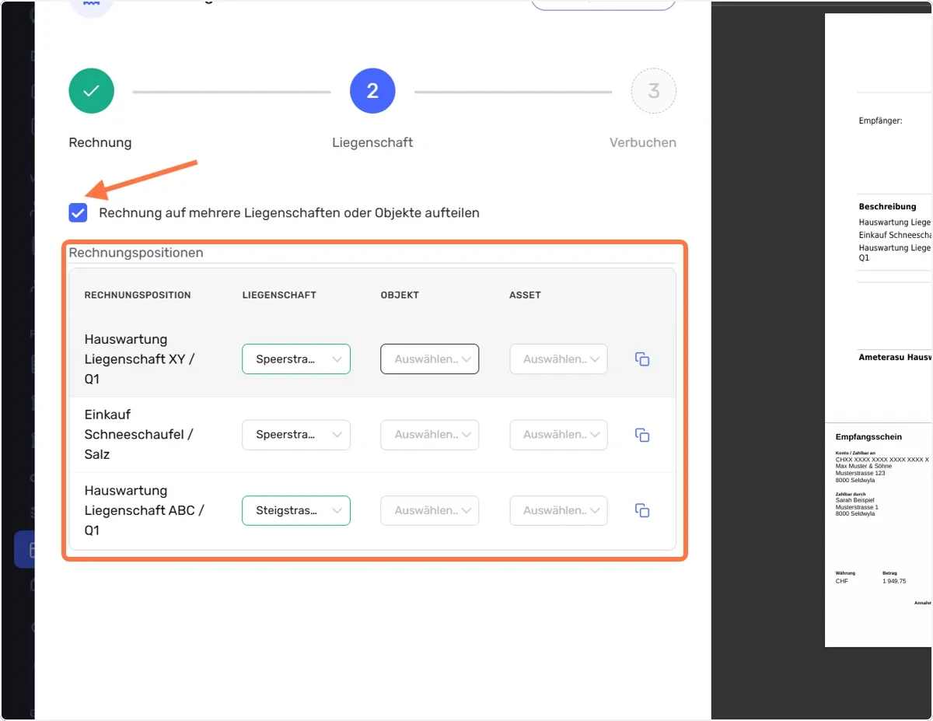Image resolution: width=933 pixels, height=721 pixels.
Task: Click the Liegenschaft step label
Action: (x=372, y=142)
